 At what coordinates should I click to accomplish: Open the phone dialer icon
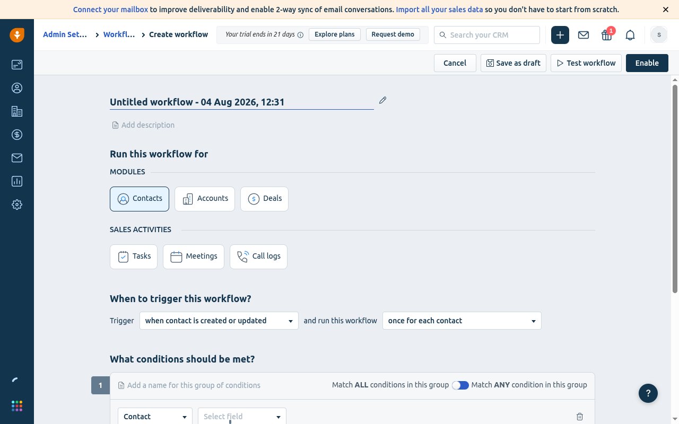click(x=15, y=379)
